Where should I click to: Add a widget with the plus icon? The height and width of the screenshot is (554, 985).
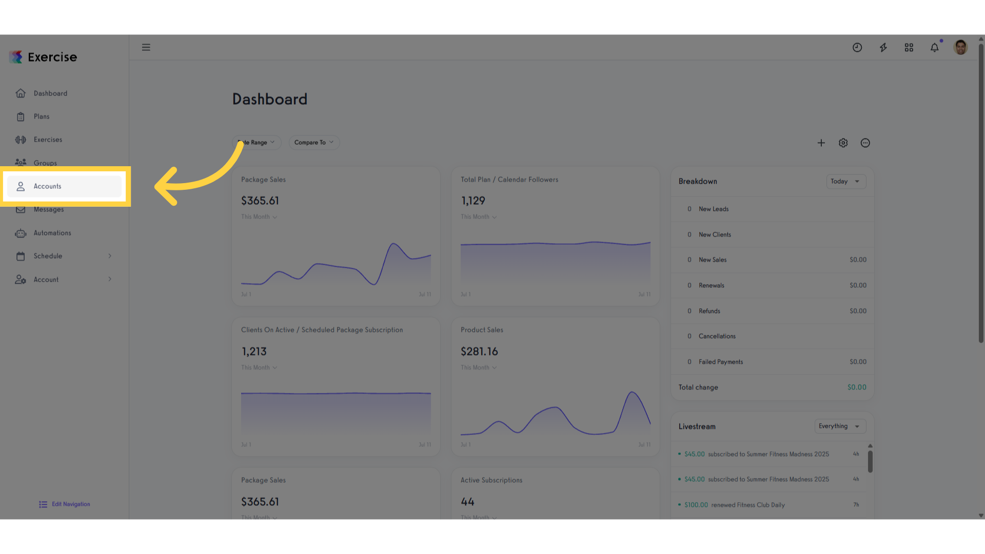[x=821, y=143]
